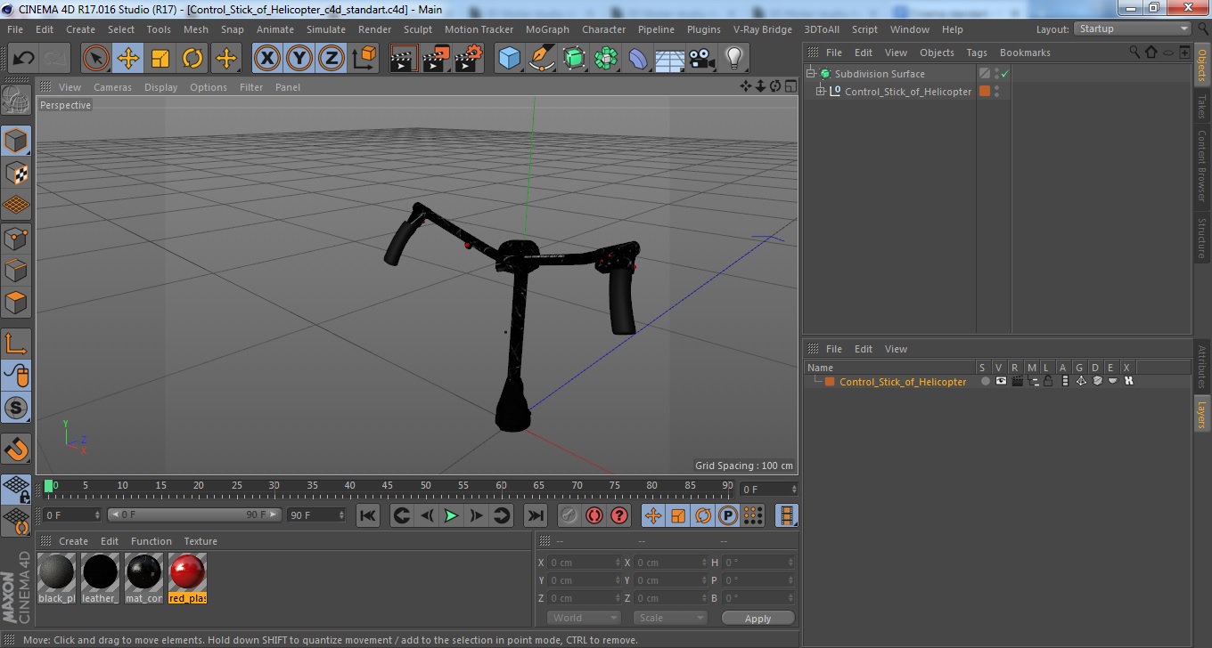Open material manager Create menu
Screen dimensions: 1212x648
[73, 541]
